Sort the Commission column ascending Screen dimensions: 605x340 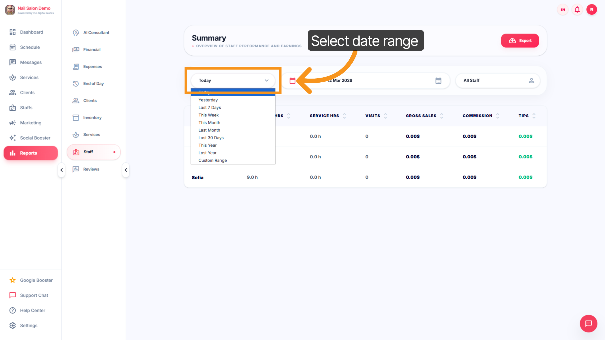(498, 114)
